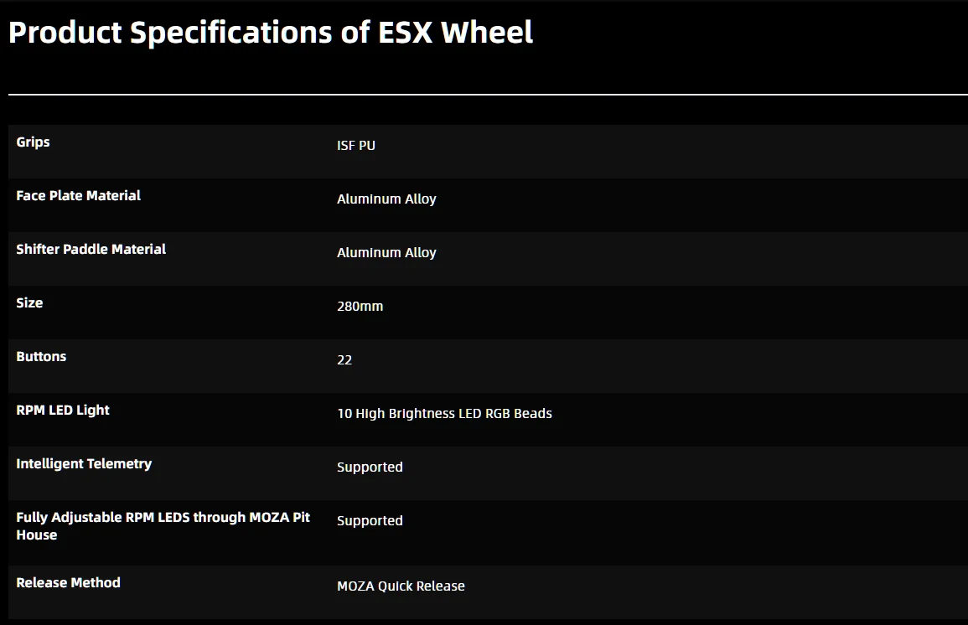Viewport: 968px width, 625px height.
Task: Select the Release Method label
Action: (x=68, y=583)
